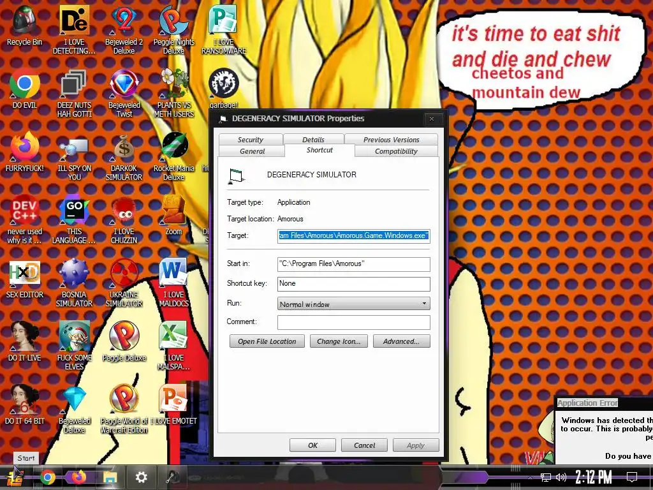Image resolution: width=653 pixels, height=490 pixels.
Task: Launch Firefox from the taskbar
Action: point(78,477)
